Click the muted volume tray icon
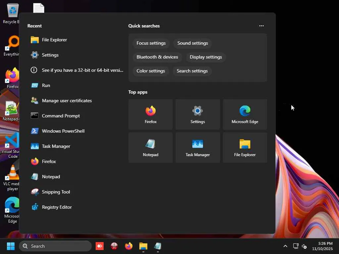This screenshot has height=254, width=339. (x=304, y=246)
